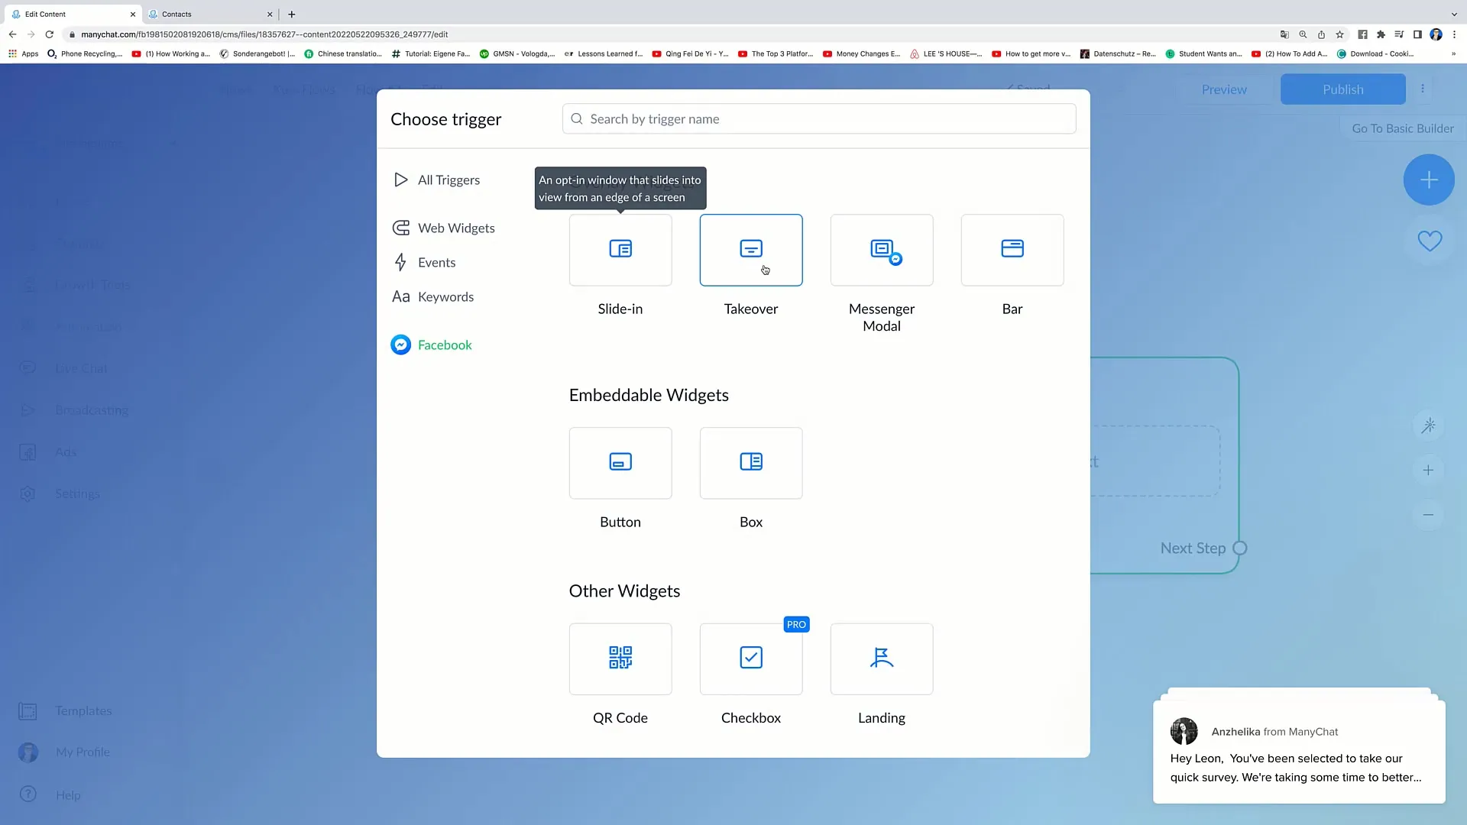The width and height of the screenshot is (1467, 825).
Task: Open the Chrome profile avatar
Action: click(1436, 34)
